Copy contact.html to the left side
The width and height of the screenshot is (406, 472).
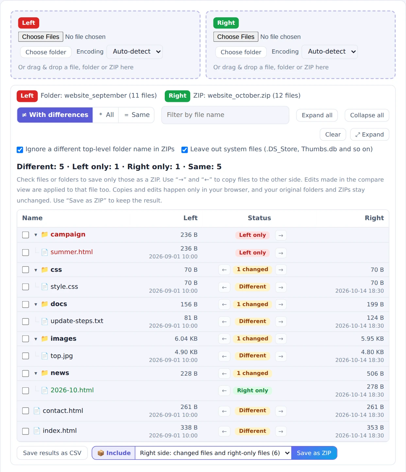[x=224, y=411]
